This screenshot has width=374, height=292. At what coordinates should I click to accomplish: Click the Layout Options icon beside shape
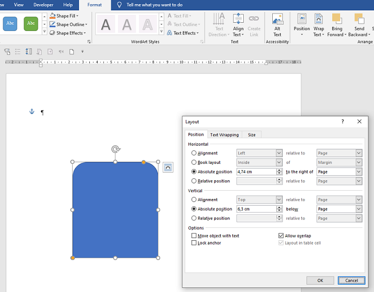tap(168, 167)
